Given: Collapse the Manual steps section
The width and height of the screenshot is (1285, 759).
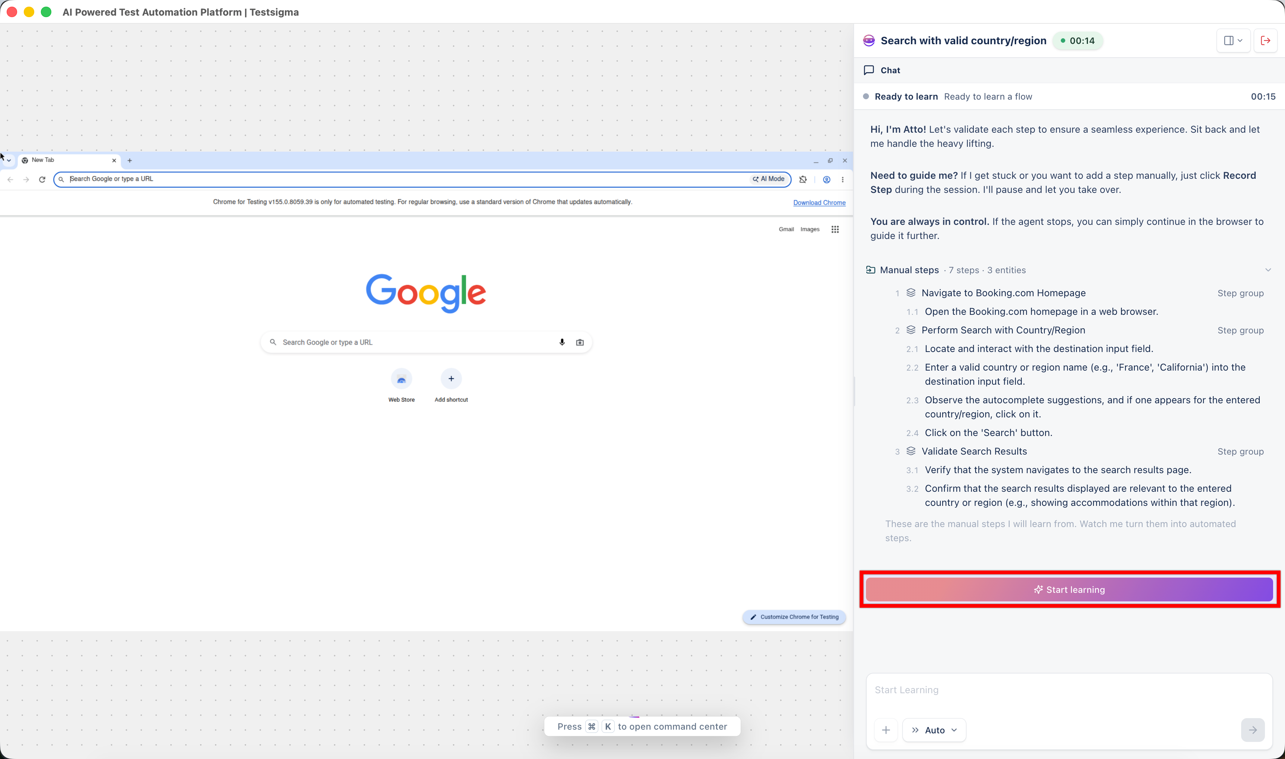Looking at the screenshot, I should click(1268, 270).
